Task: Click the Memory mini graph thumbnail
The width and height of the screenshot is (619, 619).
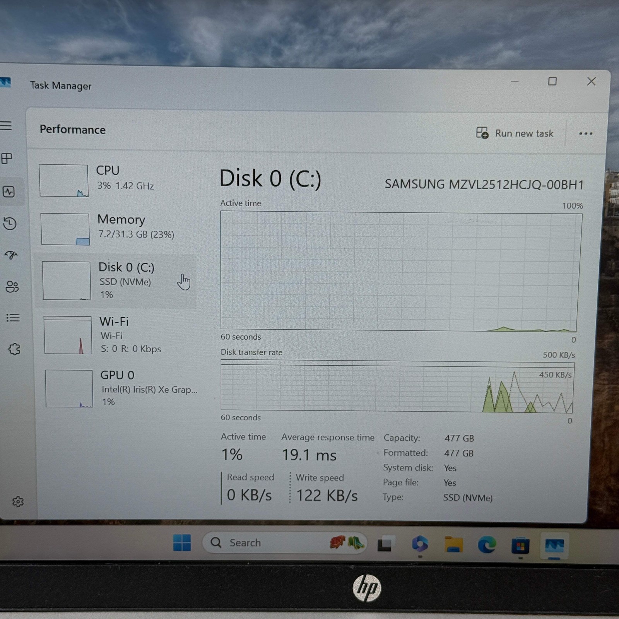Action: tap(65, 229)
